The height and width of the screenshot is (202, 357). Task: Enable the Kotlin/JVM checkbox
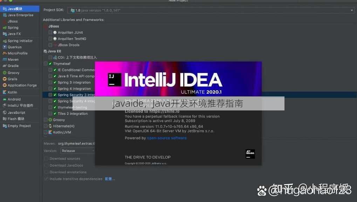pos(46,132)
